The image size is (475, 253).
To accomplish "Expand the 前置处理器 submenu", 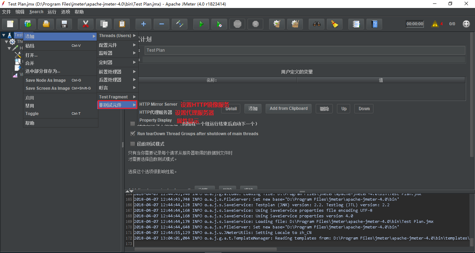I will (x=118, y=72).
